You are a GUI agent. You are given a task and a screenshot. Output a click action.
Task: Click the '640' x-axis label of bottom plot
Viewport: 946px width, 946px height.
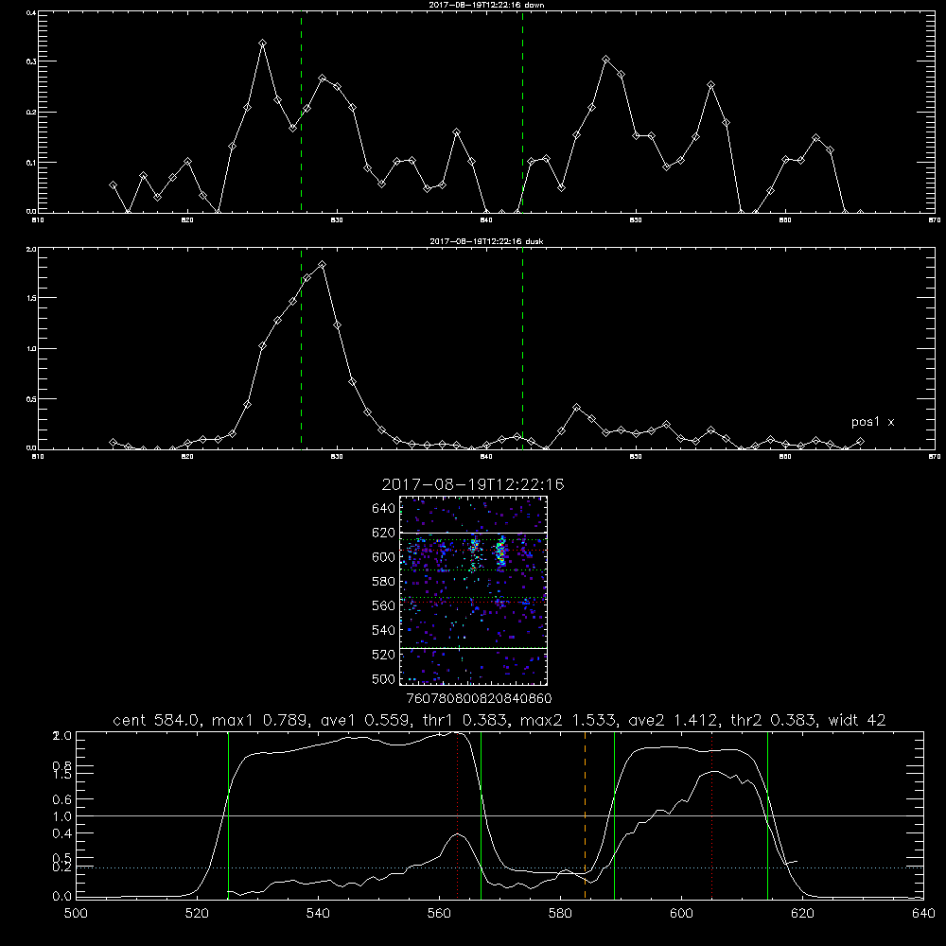coord(923,914)
